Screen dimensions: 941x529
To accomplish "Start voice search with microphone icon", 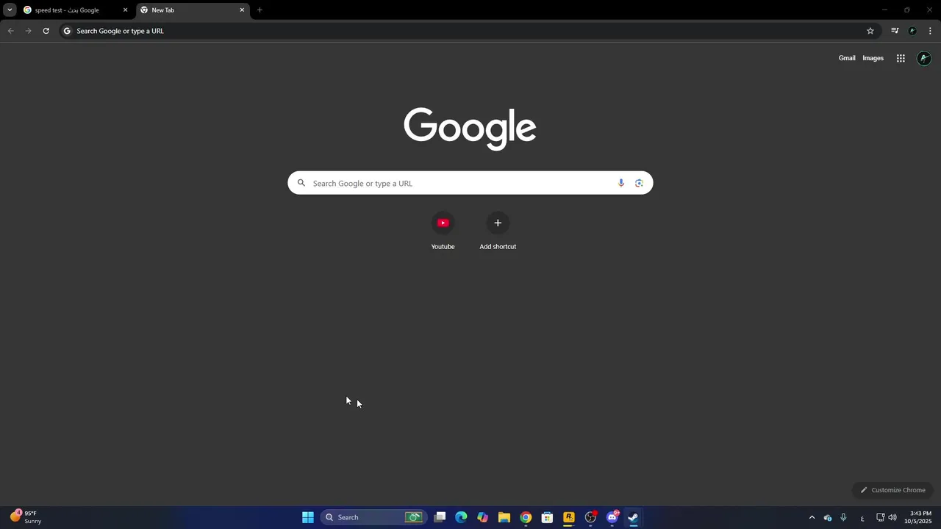I will pyautogui.click(x=621, y=183).
